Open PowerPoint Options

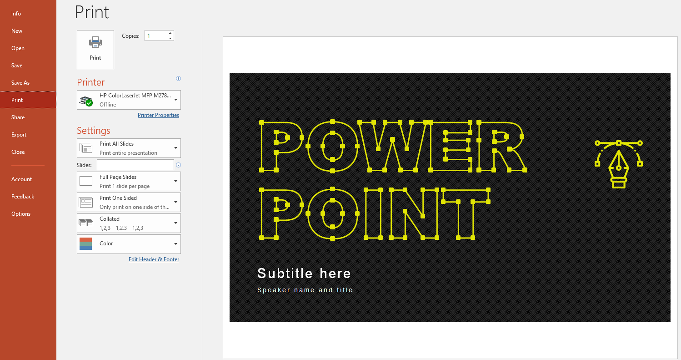click(x=28, y=214)
